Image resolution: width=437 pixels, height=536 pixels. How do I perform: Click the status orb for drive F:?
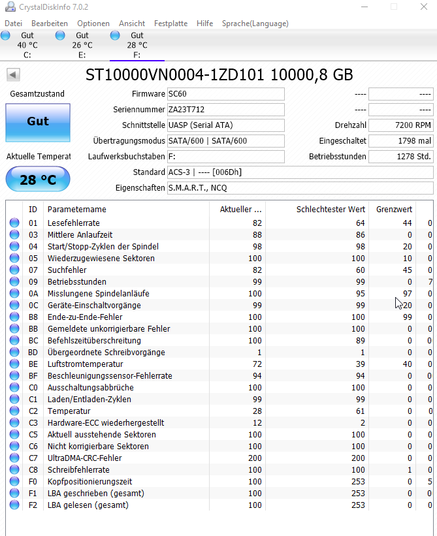pos(115,35)
